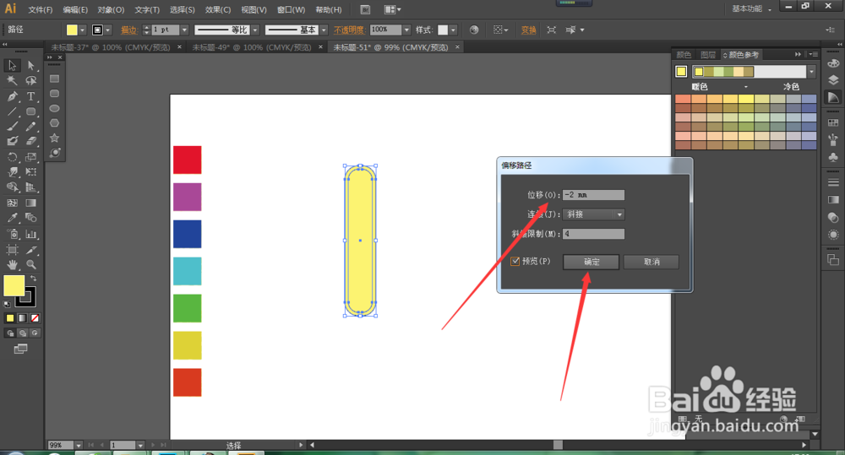Screen dimensions: 845x455
Task: Open the Swatches panel icon in dock
Action: [833, 122]
